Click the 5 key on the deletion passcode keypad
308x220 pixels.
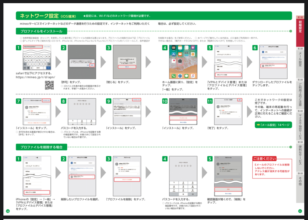coord(183,187)
